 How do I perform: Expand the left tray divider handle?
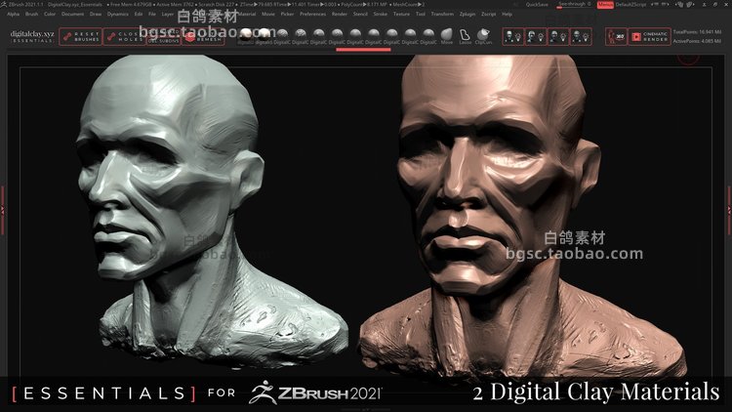(2, 210)
